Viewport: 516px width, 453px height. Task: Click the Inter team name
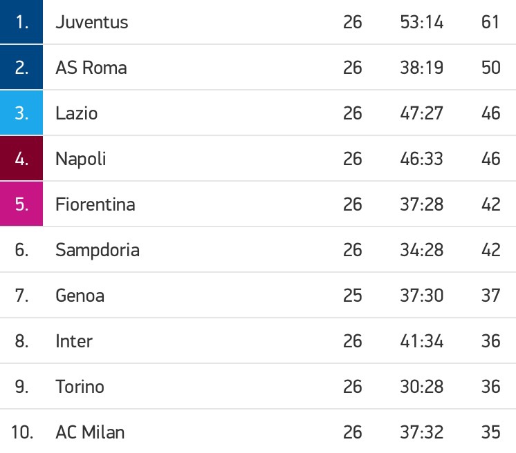(74, 341)
